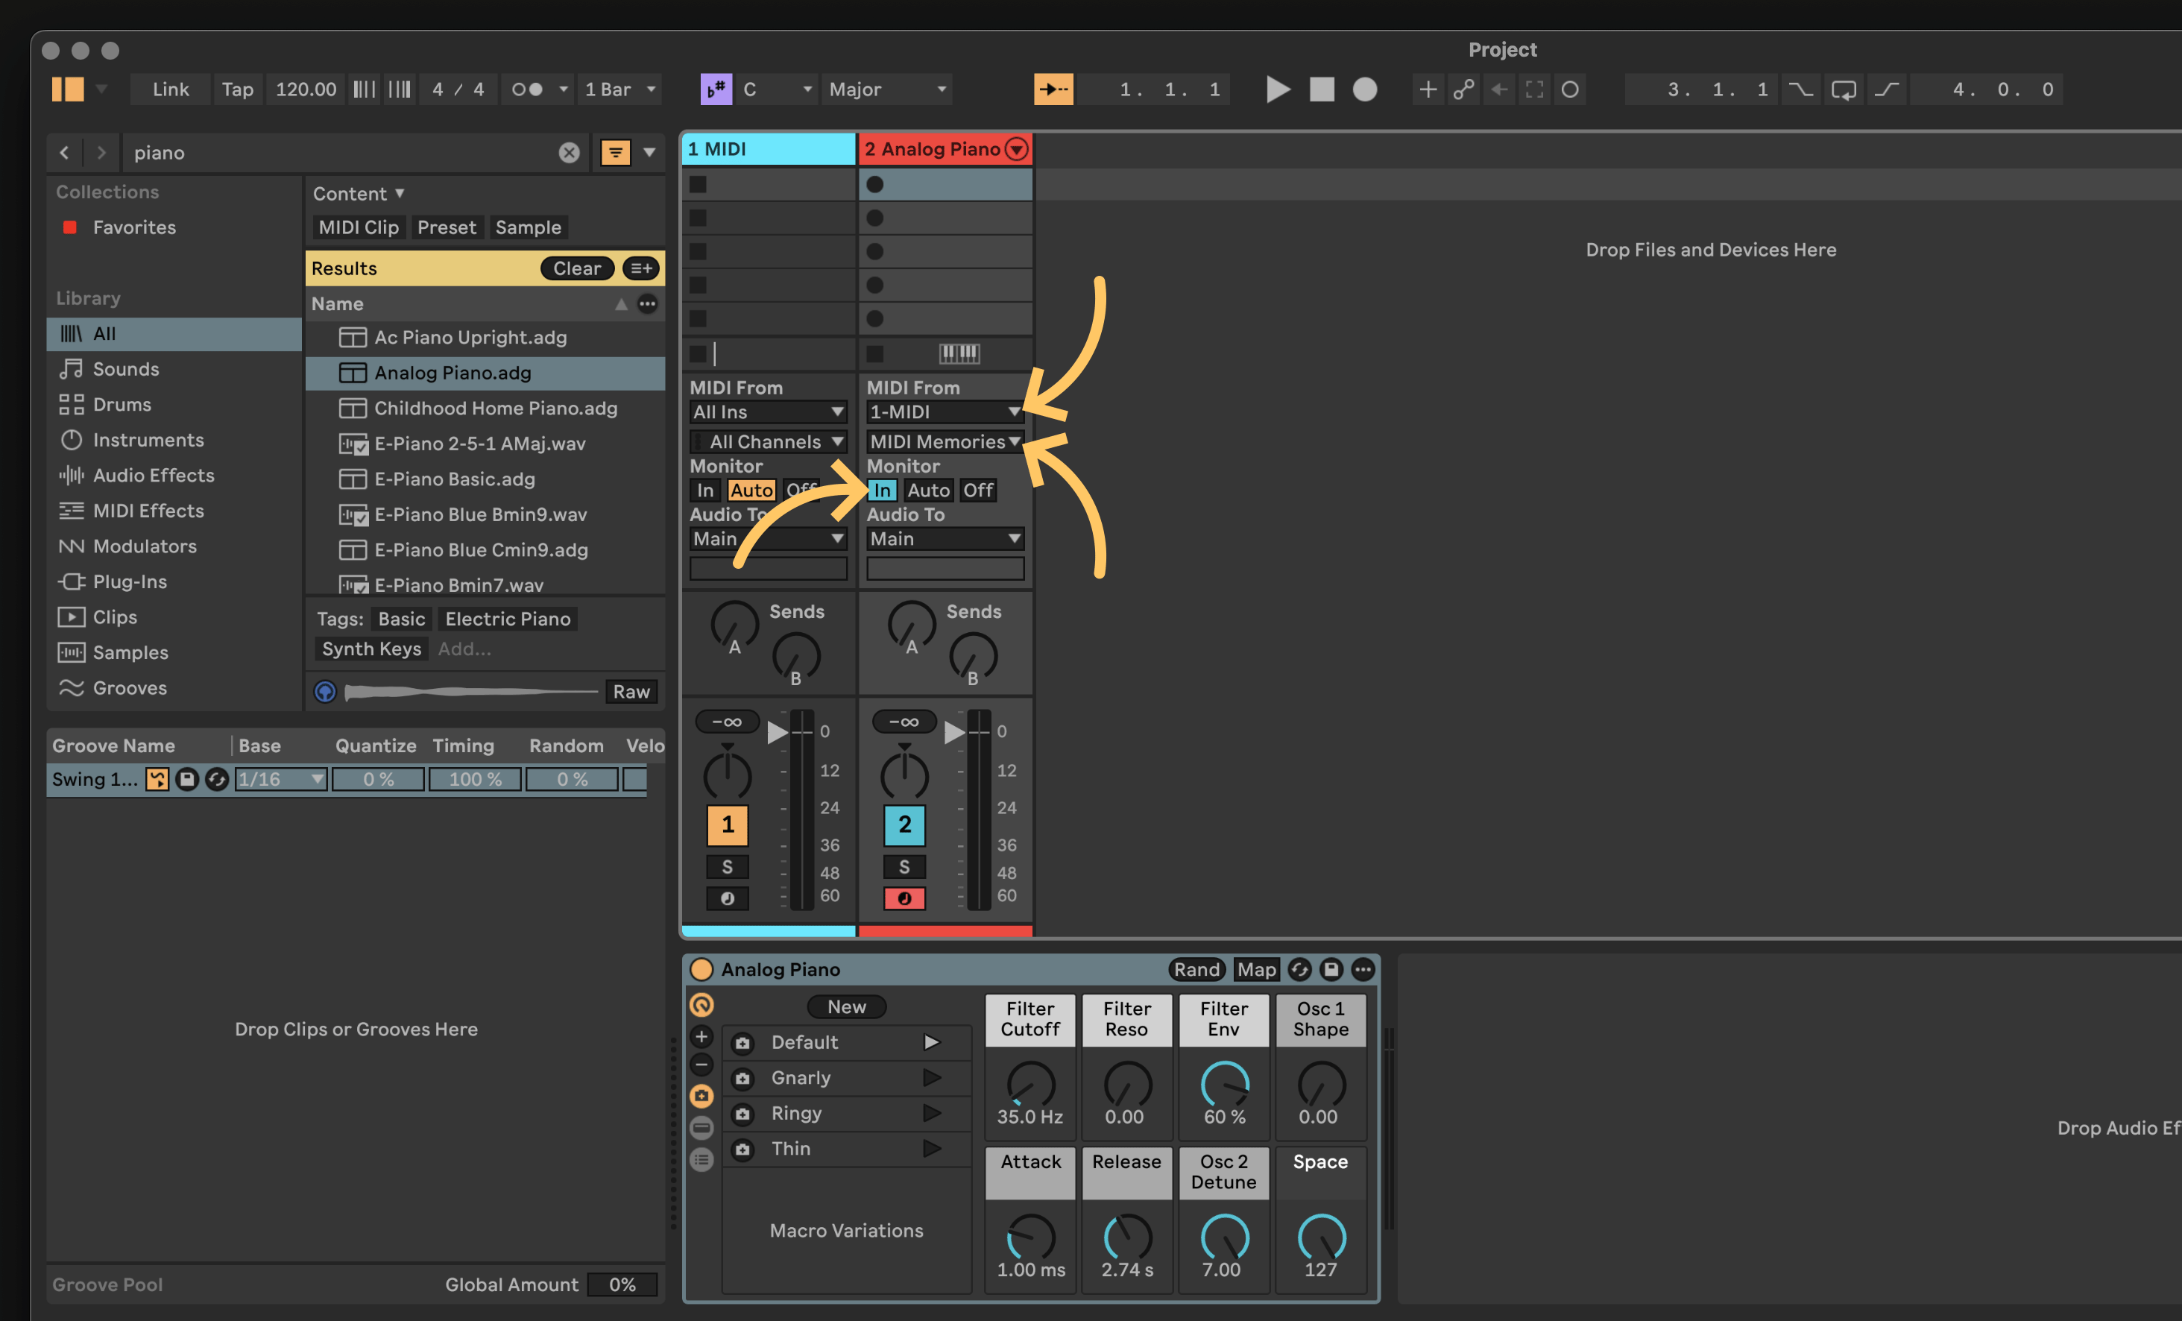This screenshot has width=2182, height=1321.
Task: Toggle the Analog Piano device on/off circle
Action: coord(701,969)
